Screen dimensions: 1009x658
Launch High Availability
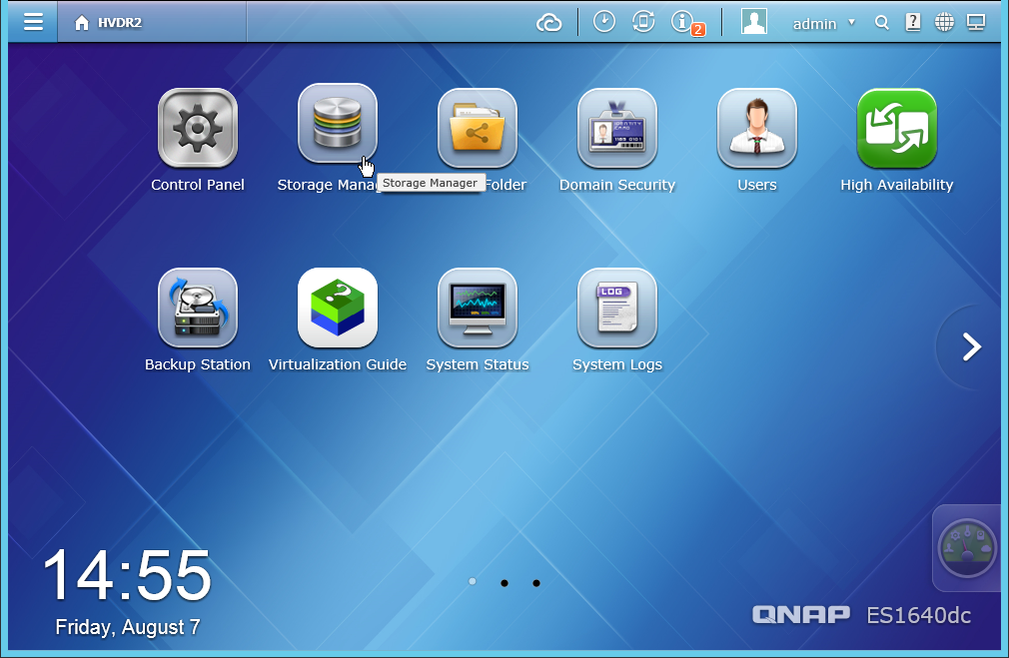[x=896, y=128]
